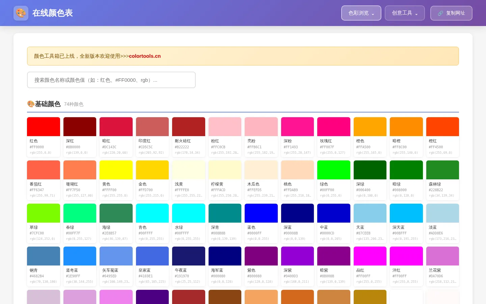The width and height of the screenshot is (486, 304).
Task: Pick the 兰花紫 #DA70D6 swatch
Action: (442, 267)
